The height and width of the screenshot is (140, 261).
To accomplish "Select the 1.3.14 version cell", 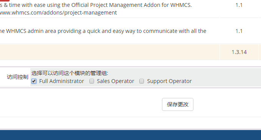I will (x=239, y=52).
